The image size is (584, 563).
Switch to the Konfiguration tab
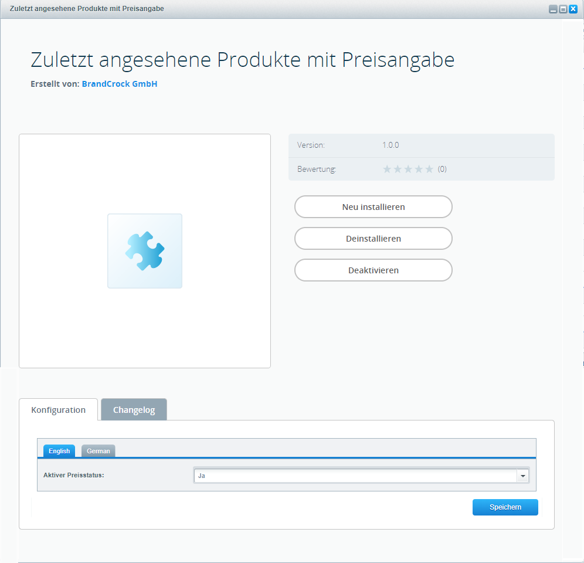click(x=59, y=410)
